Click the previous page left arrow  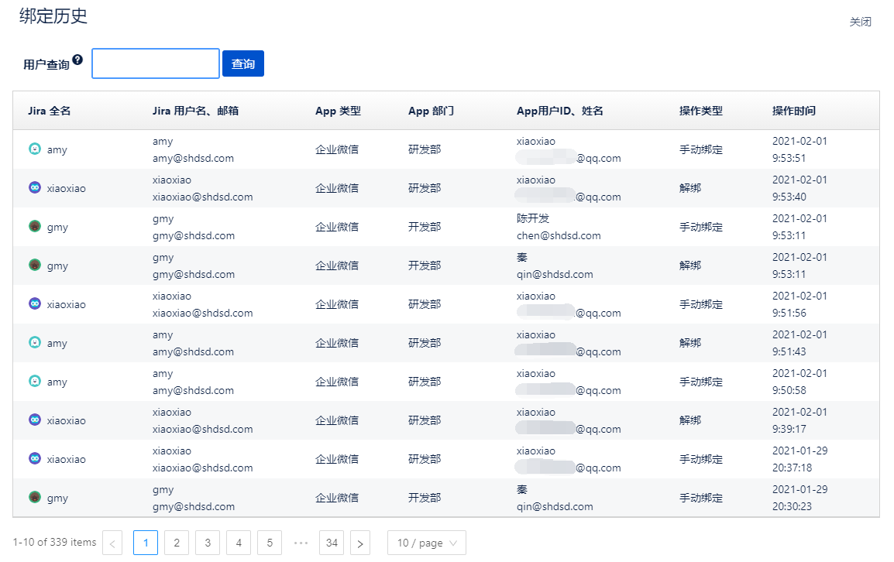tap(112, 543)
